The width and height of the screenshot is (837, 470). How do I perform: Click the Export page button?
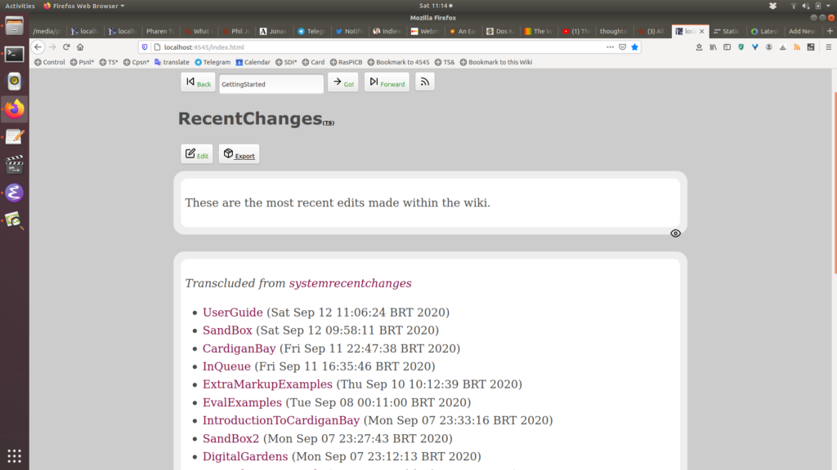239,154
